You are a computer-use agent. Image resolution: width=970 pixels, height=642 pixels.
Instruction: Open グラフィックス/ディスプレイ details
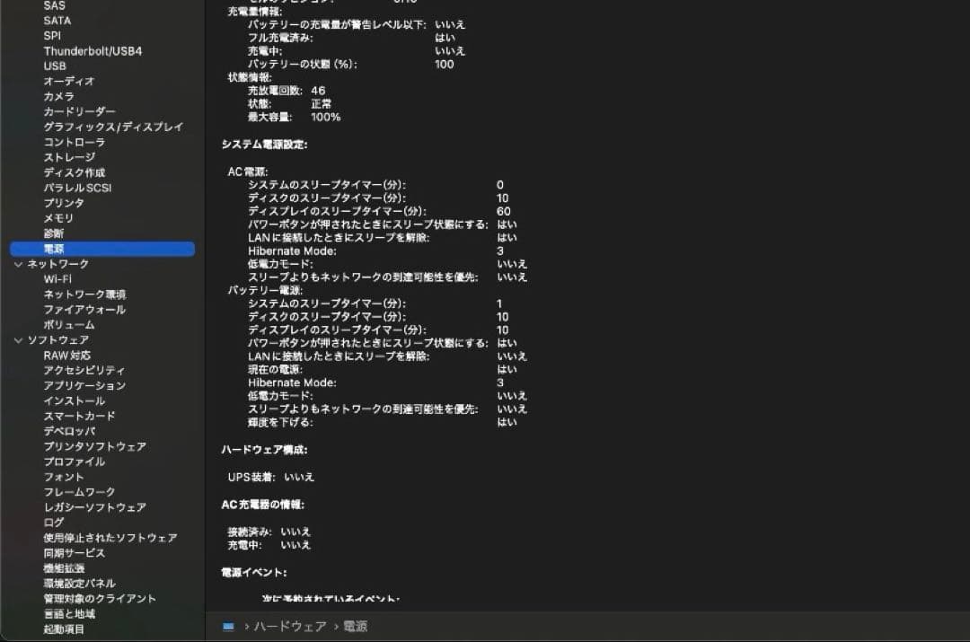113,127
